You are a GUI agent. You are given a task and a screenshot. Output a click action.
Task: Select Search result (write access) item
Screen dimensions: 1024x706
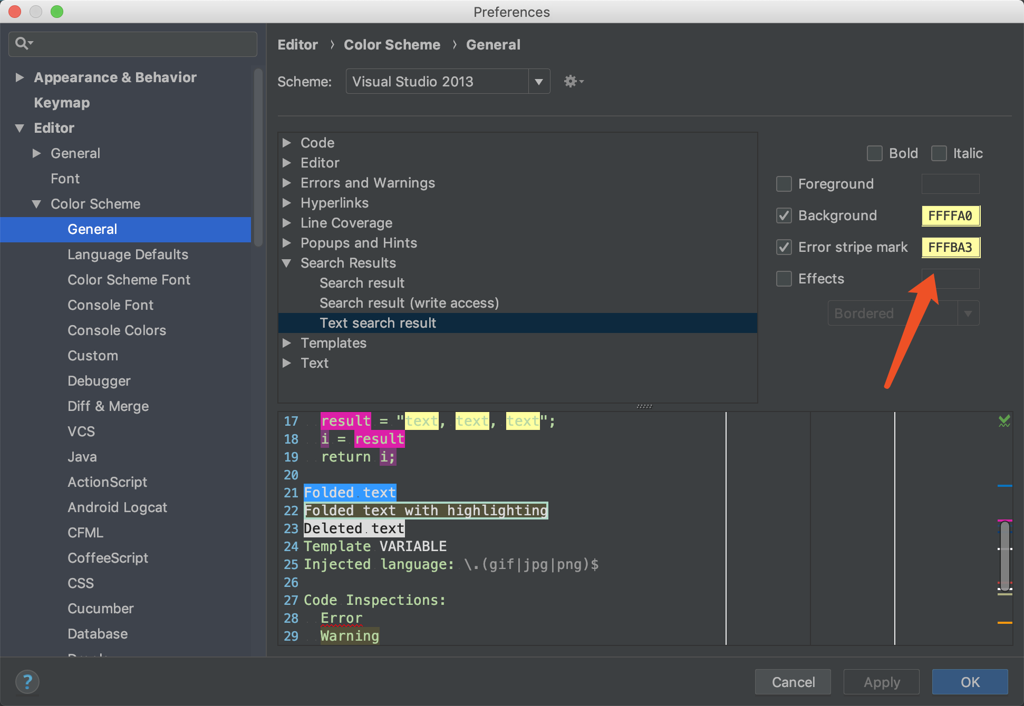(409, 303)
